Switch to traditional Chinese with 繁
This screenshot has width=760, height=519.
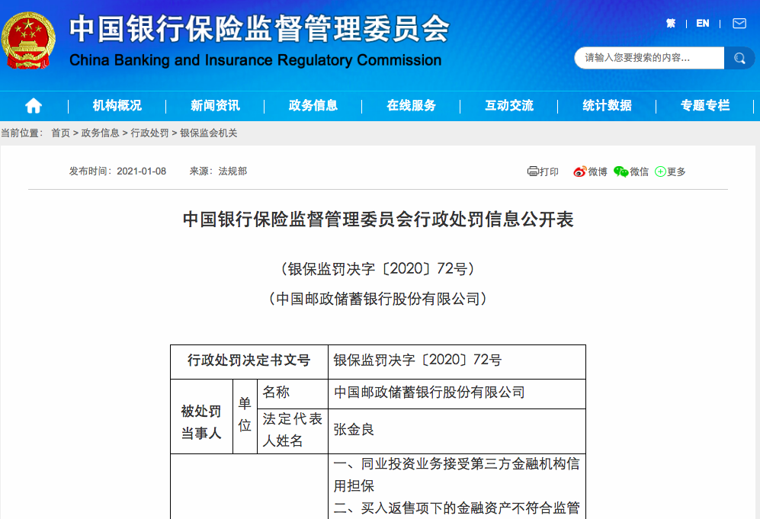[x=671, y=24]
